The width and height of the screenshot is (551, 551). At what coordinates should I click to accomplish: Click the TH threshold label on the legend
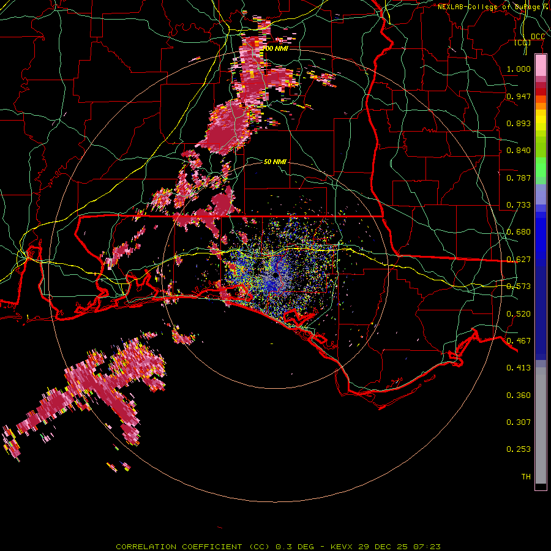[526, 477]
